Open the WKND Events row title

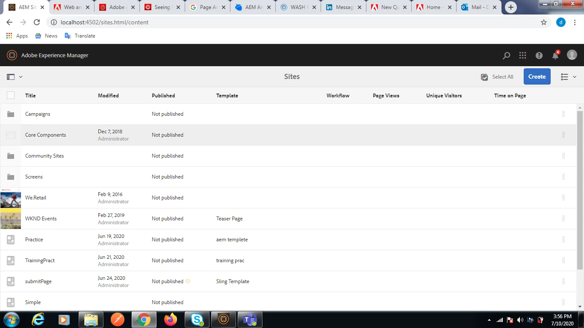click(x=41, y=219)
